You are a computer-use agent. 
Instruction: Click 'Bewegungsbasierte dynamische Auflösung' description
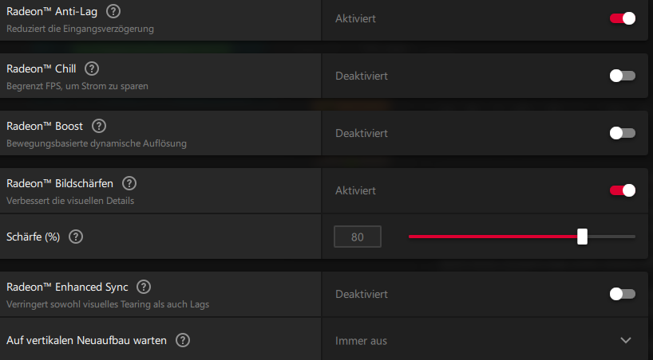click(97, 144)
